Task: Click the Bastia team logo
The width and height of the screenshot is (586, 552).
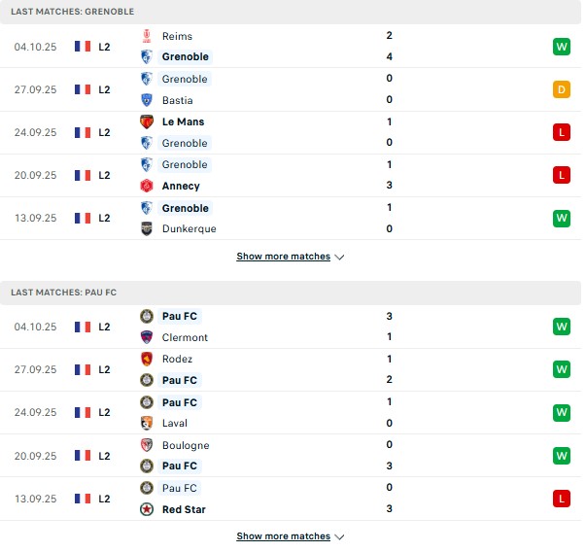Action: 147,100
